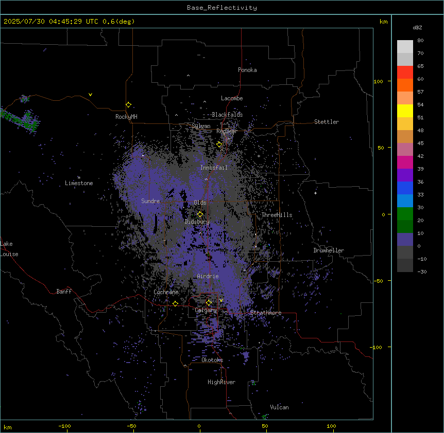This screenshot has width=444, height=433.
Task: Click the violet 36-39 dBZ legend swatch
Action: (x=405, y=175)
